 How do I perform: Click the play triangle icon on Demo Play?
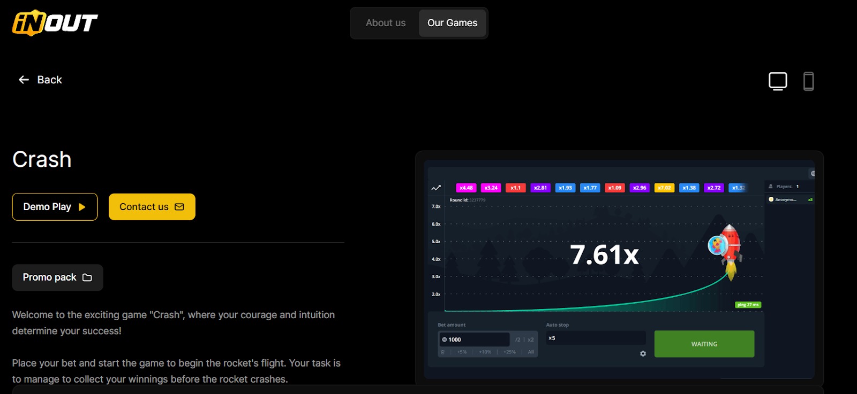point(82,207)
